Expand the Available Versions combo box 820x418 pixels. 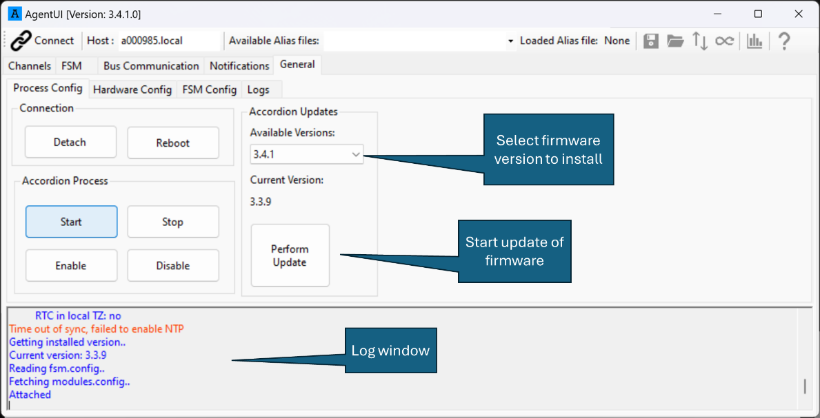click(x=356, y=154)
